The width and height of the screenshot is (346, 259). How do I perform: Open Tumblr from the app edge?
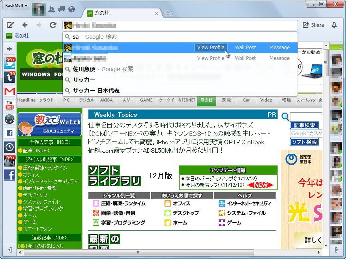tap(9, 76)
